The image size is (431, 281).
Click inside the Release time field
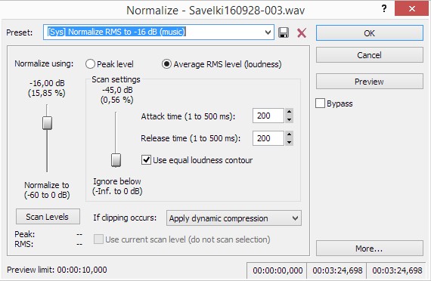point(268,138)
